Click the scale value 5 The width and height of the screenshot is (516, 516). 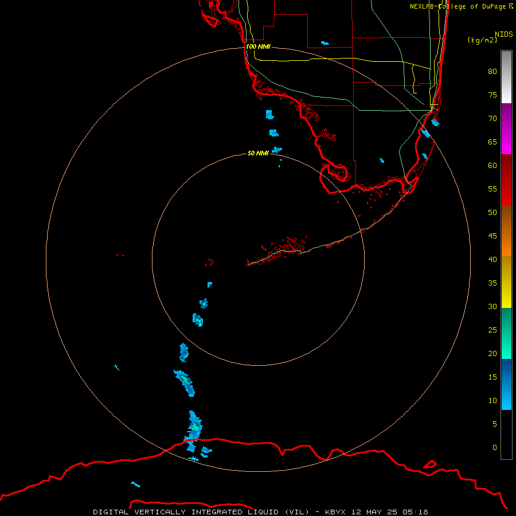coord(495,424)
